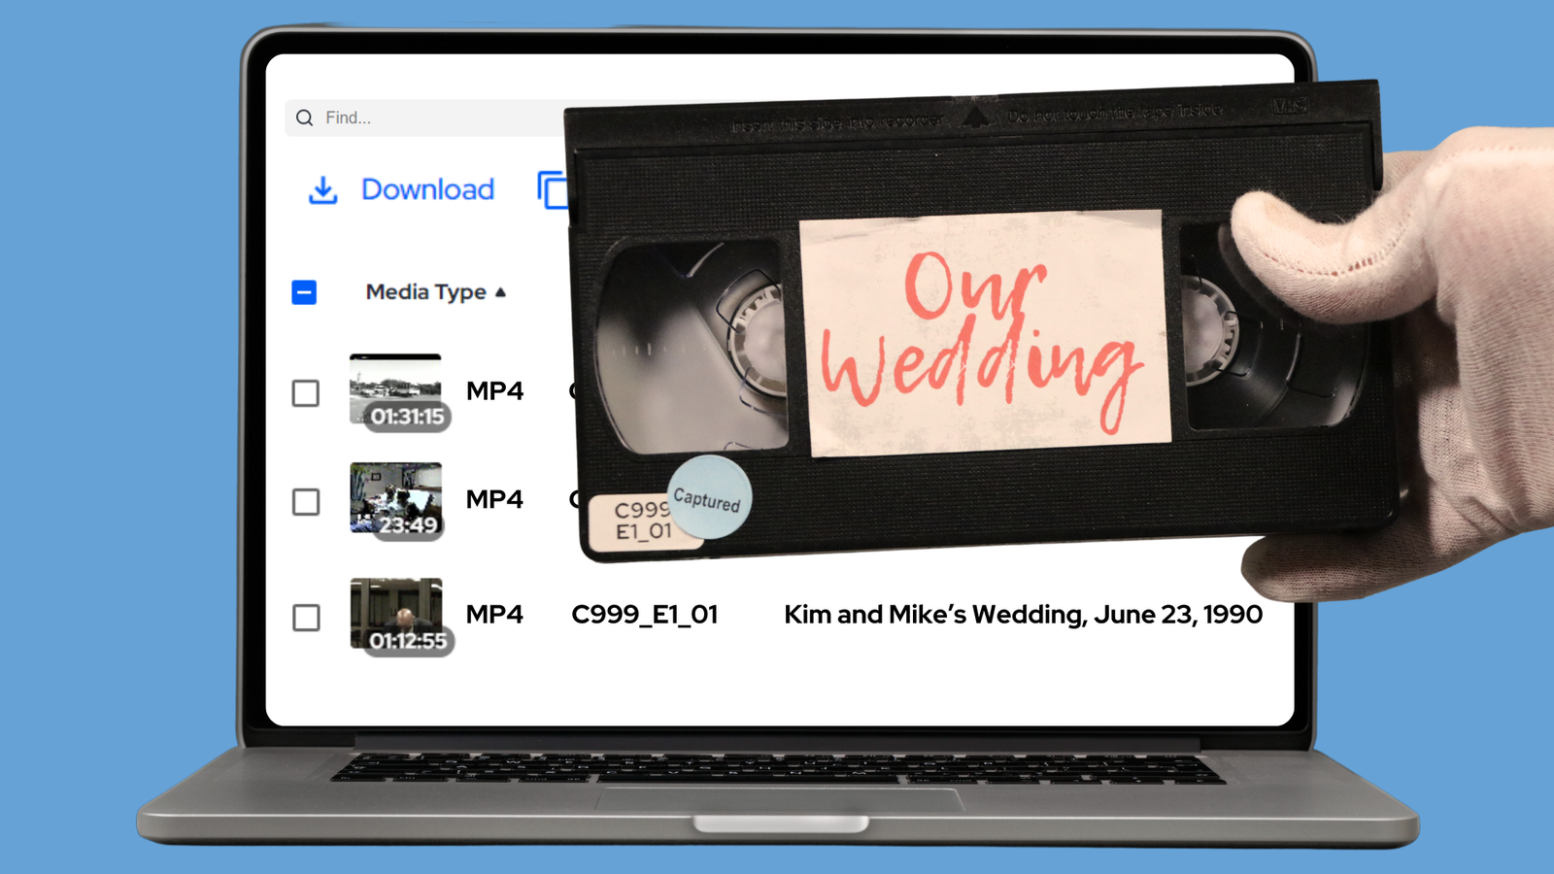Viewport: 1554px width, 874px height.
Task: Click the MP4 label in the second row
Action: (x=494, y=499)
